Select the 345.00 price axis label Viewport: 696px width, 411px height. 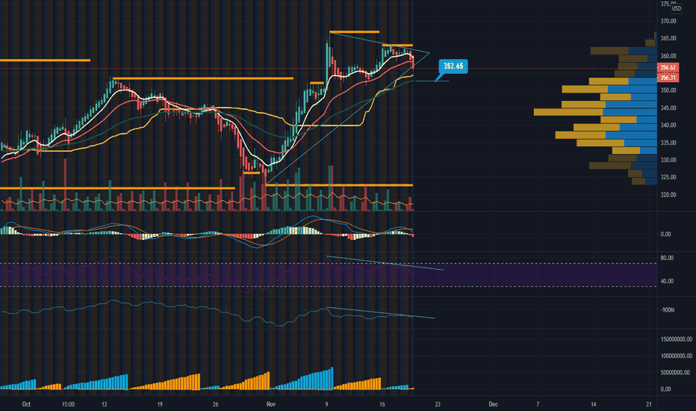[x=668, y=108]
